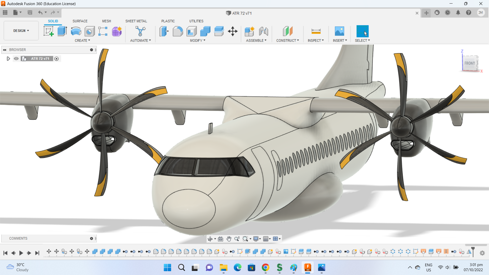Select the Measure tool under Inspect
Screen dimensions: 489x275
[x=316, y=31]
